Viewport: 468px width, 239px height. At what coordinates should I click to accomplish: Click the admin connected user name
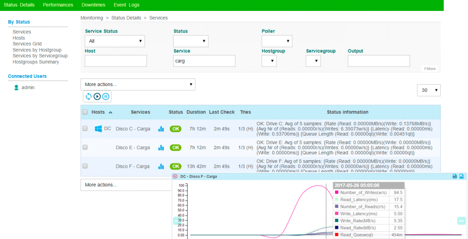coord(28,87)
